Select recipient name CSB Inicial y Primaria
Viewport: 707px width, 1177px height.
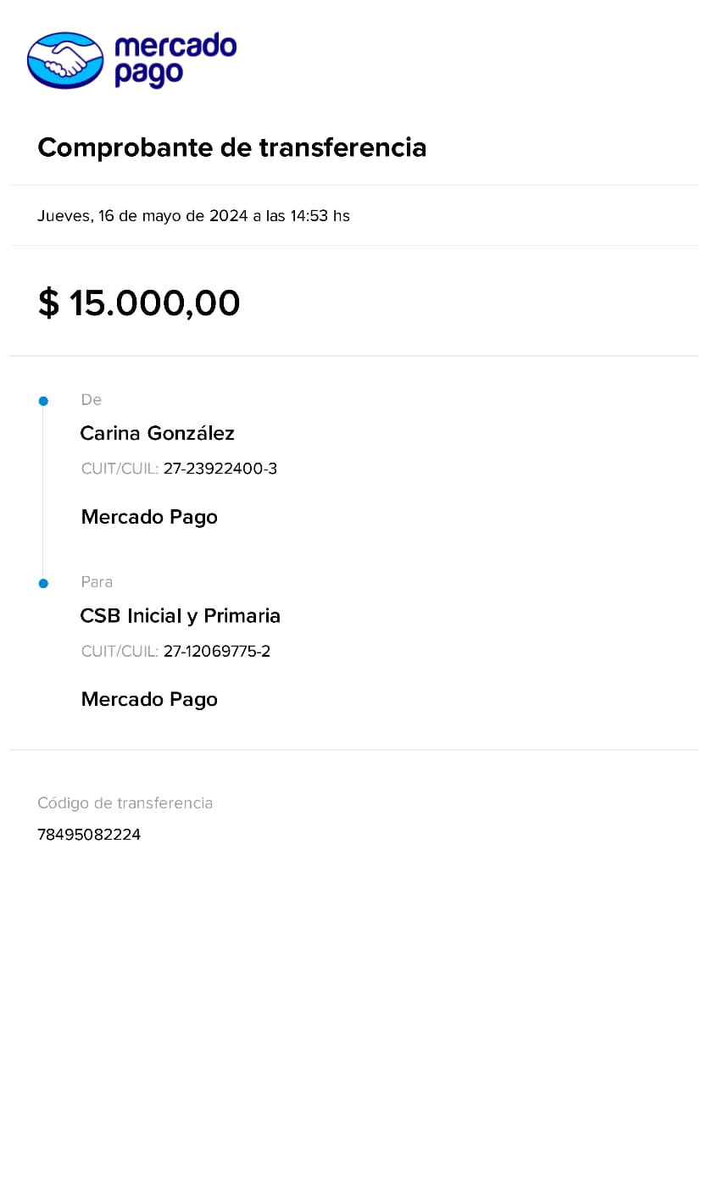(x=180, y=616)
